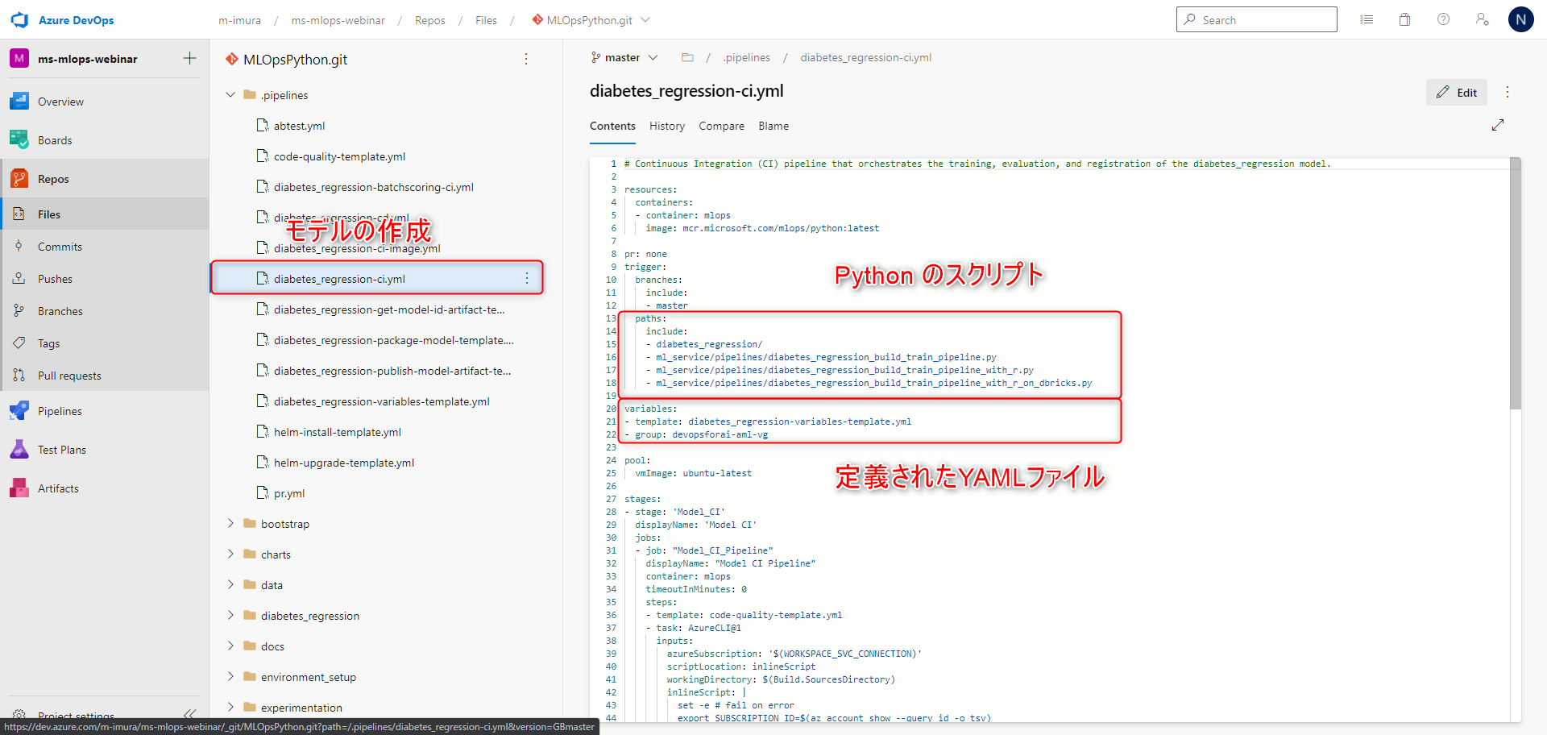Open pr.yml in the file tree
1547x735 pixels.
click(289, 493)
